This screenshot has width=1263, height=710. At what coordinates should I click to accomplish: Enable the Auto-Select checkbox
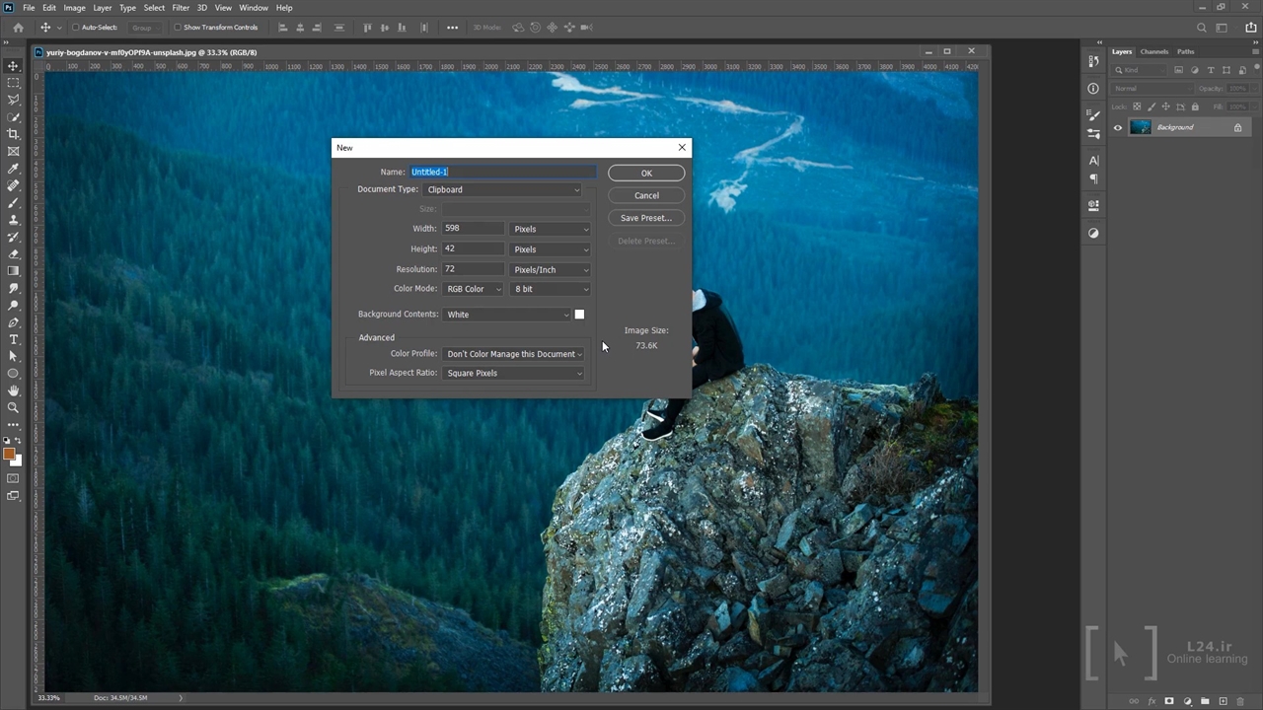coord(76,28)
